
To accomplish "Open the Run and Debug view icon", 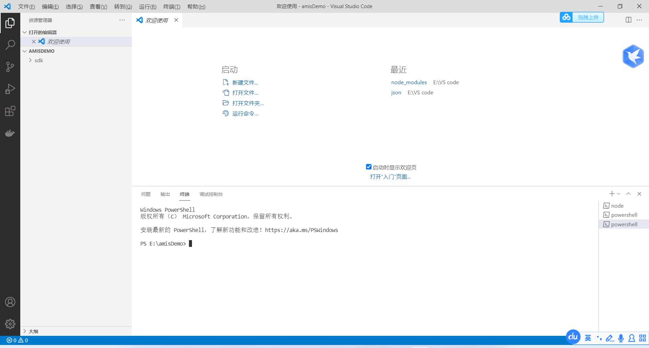I will (x=10, y=89).
